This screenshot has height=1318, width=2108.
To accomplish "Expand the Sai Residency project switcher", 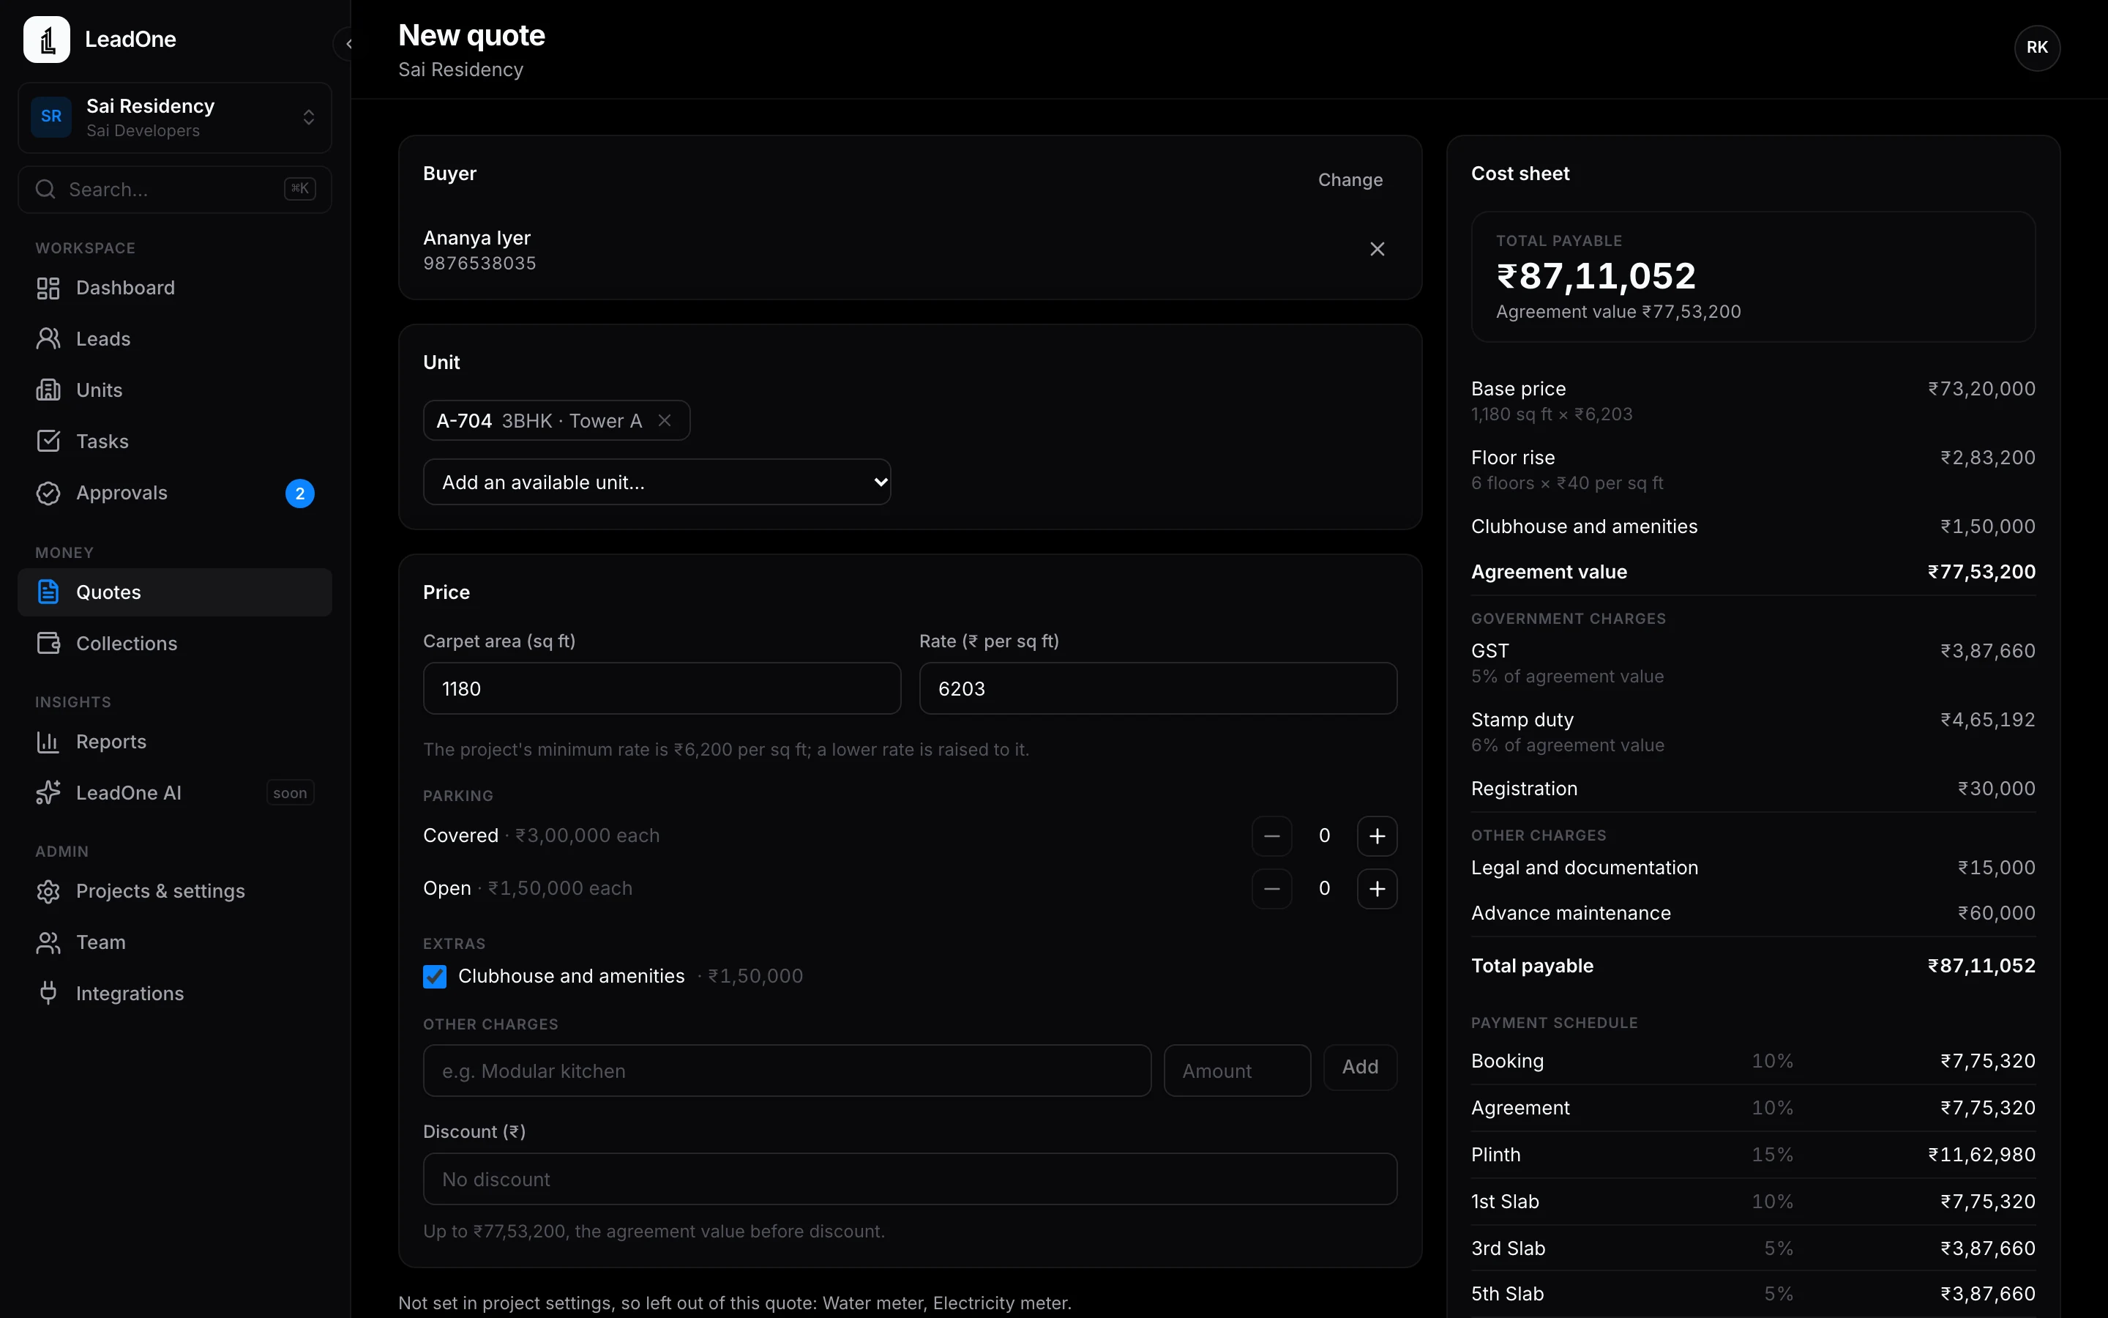I will pos(174,118).
